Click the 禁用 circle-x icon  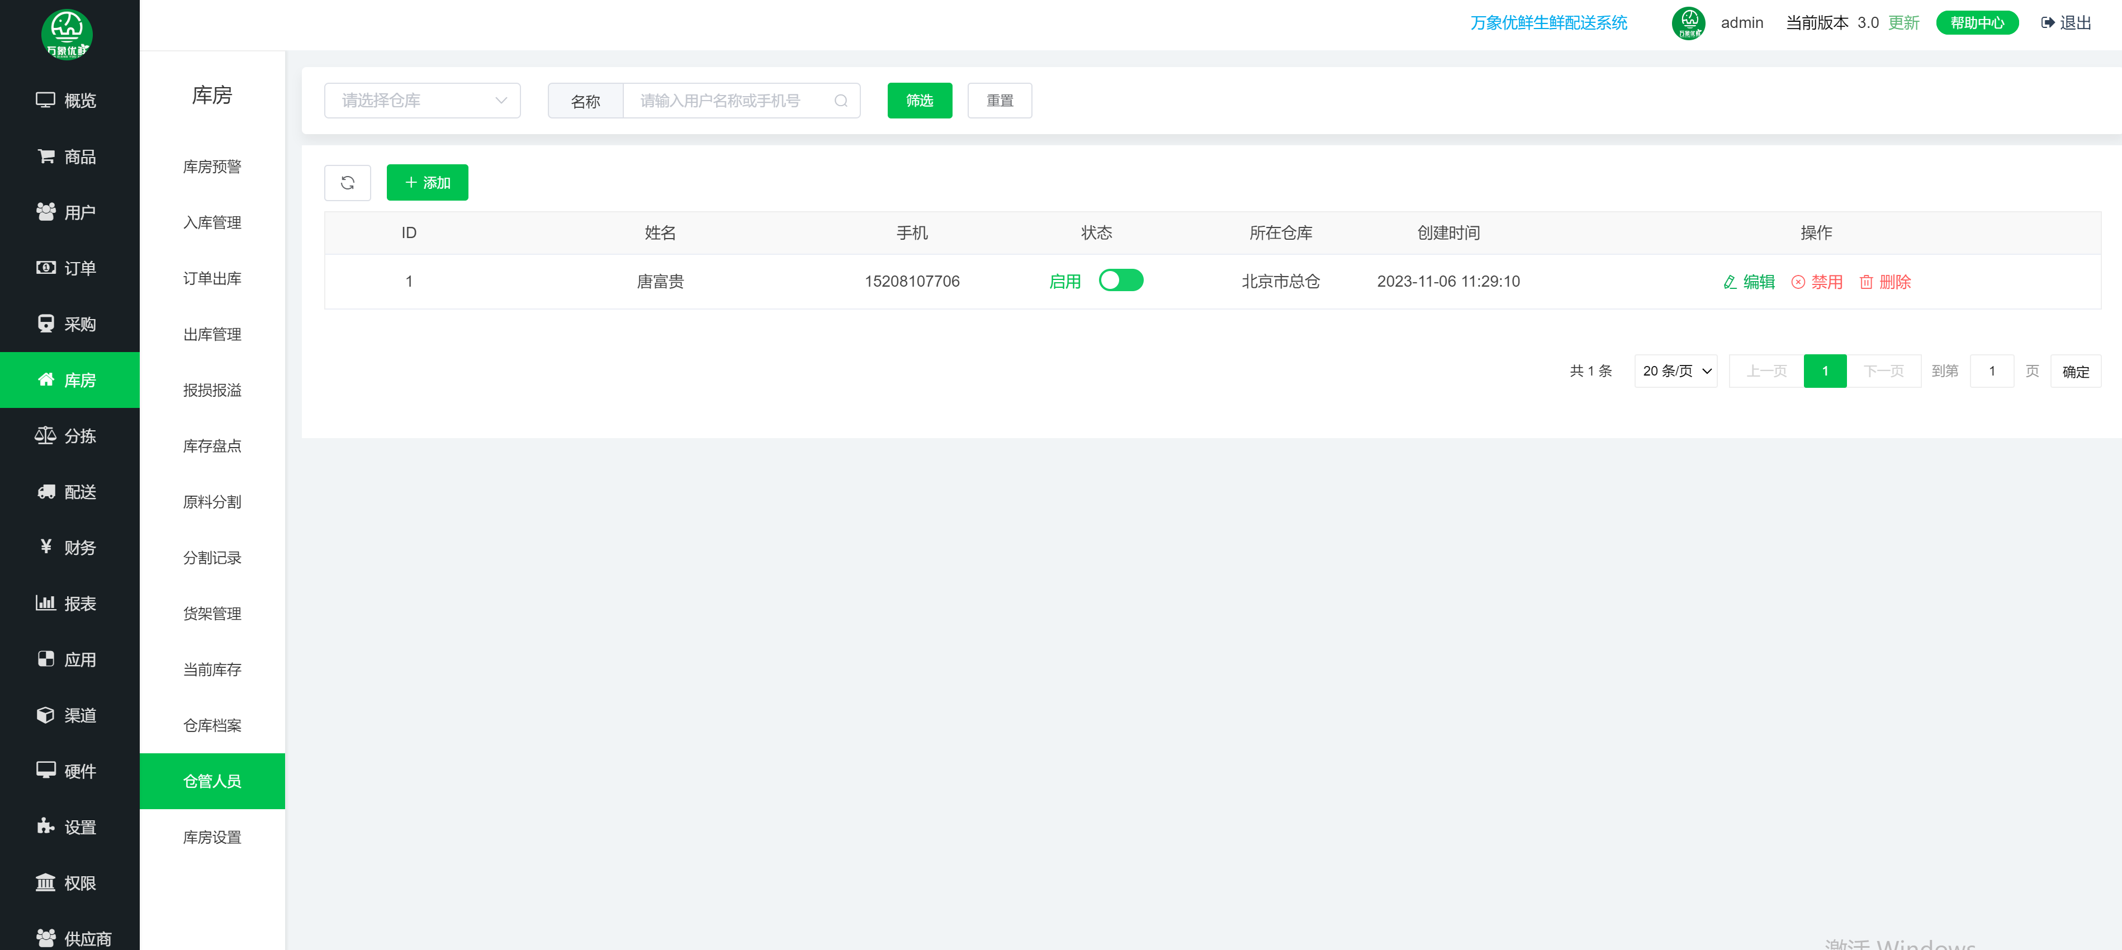tap(1797, 282)
